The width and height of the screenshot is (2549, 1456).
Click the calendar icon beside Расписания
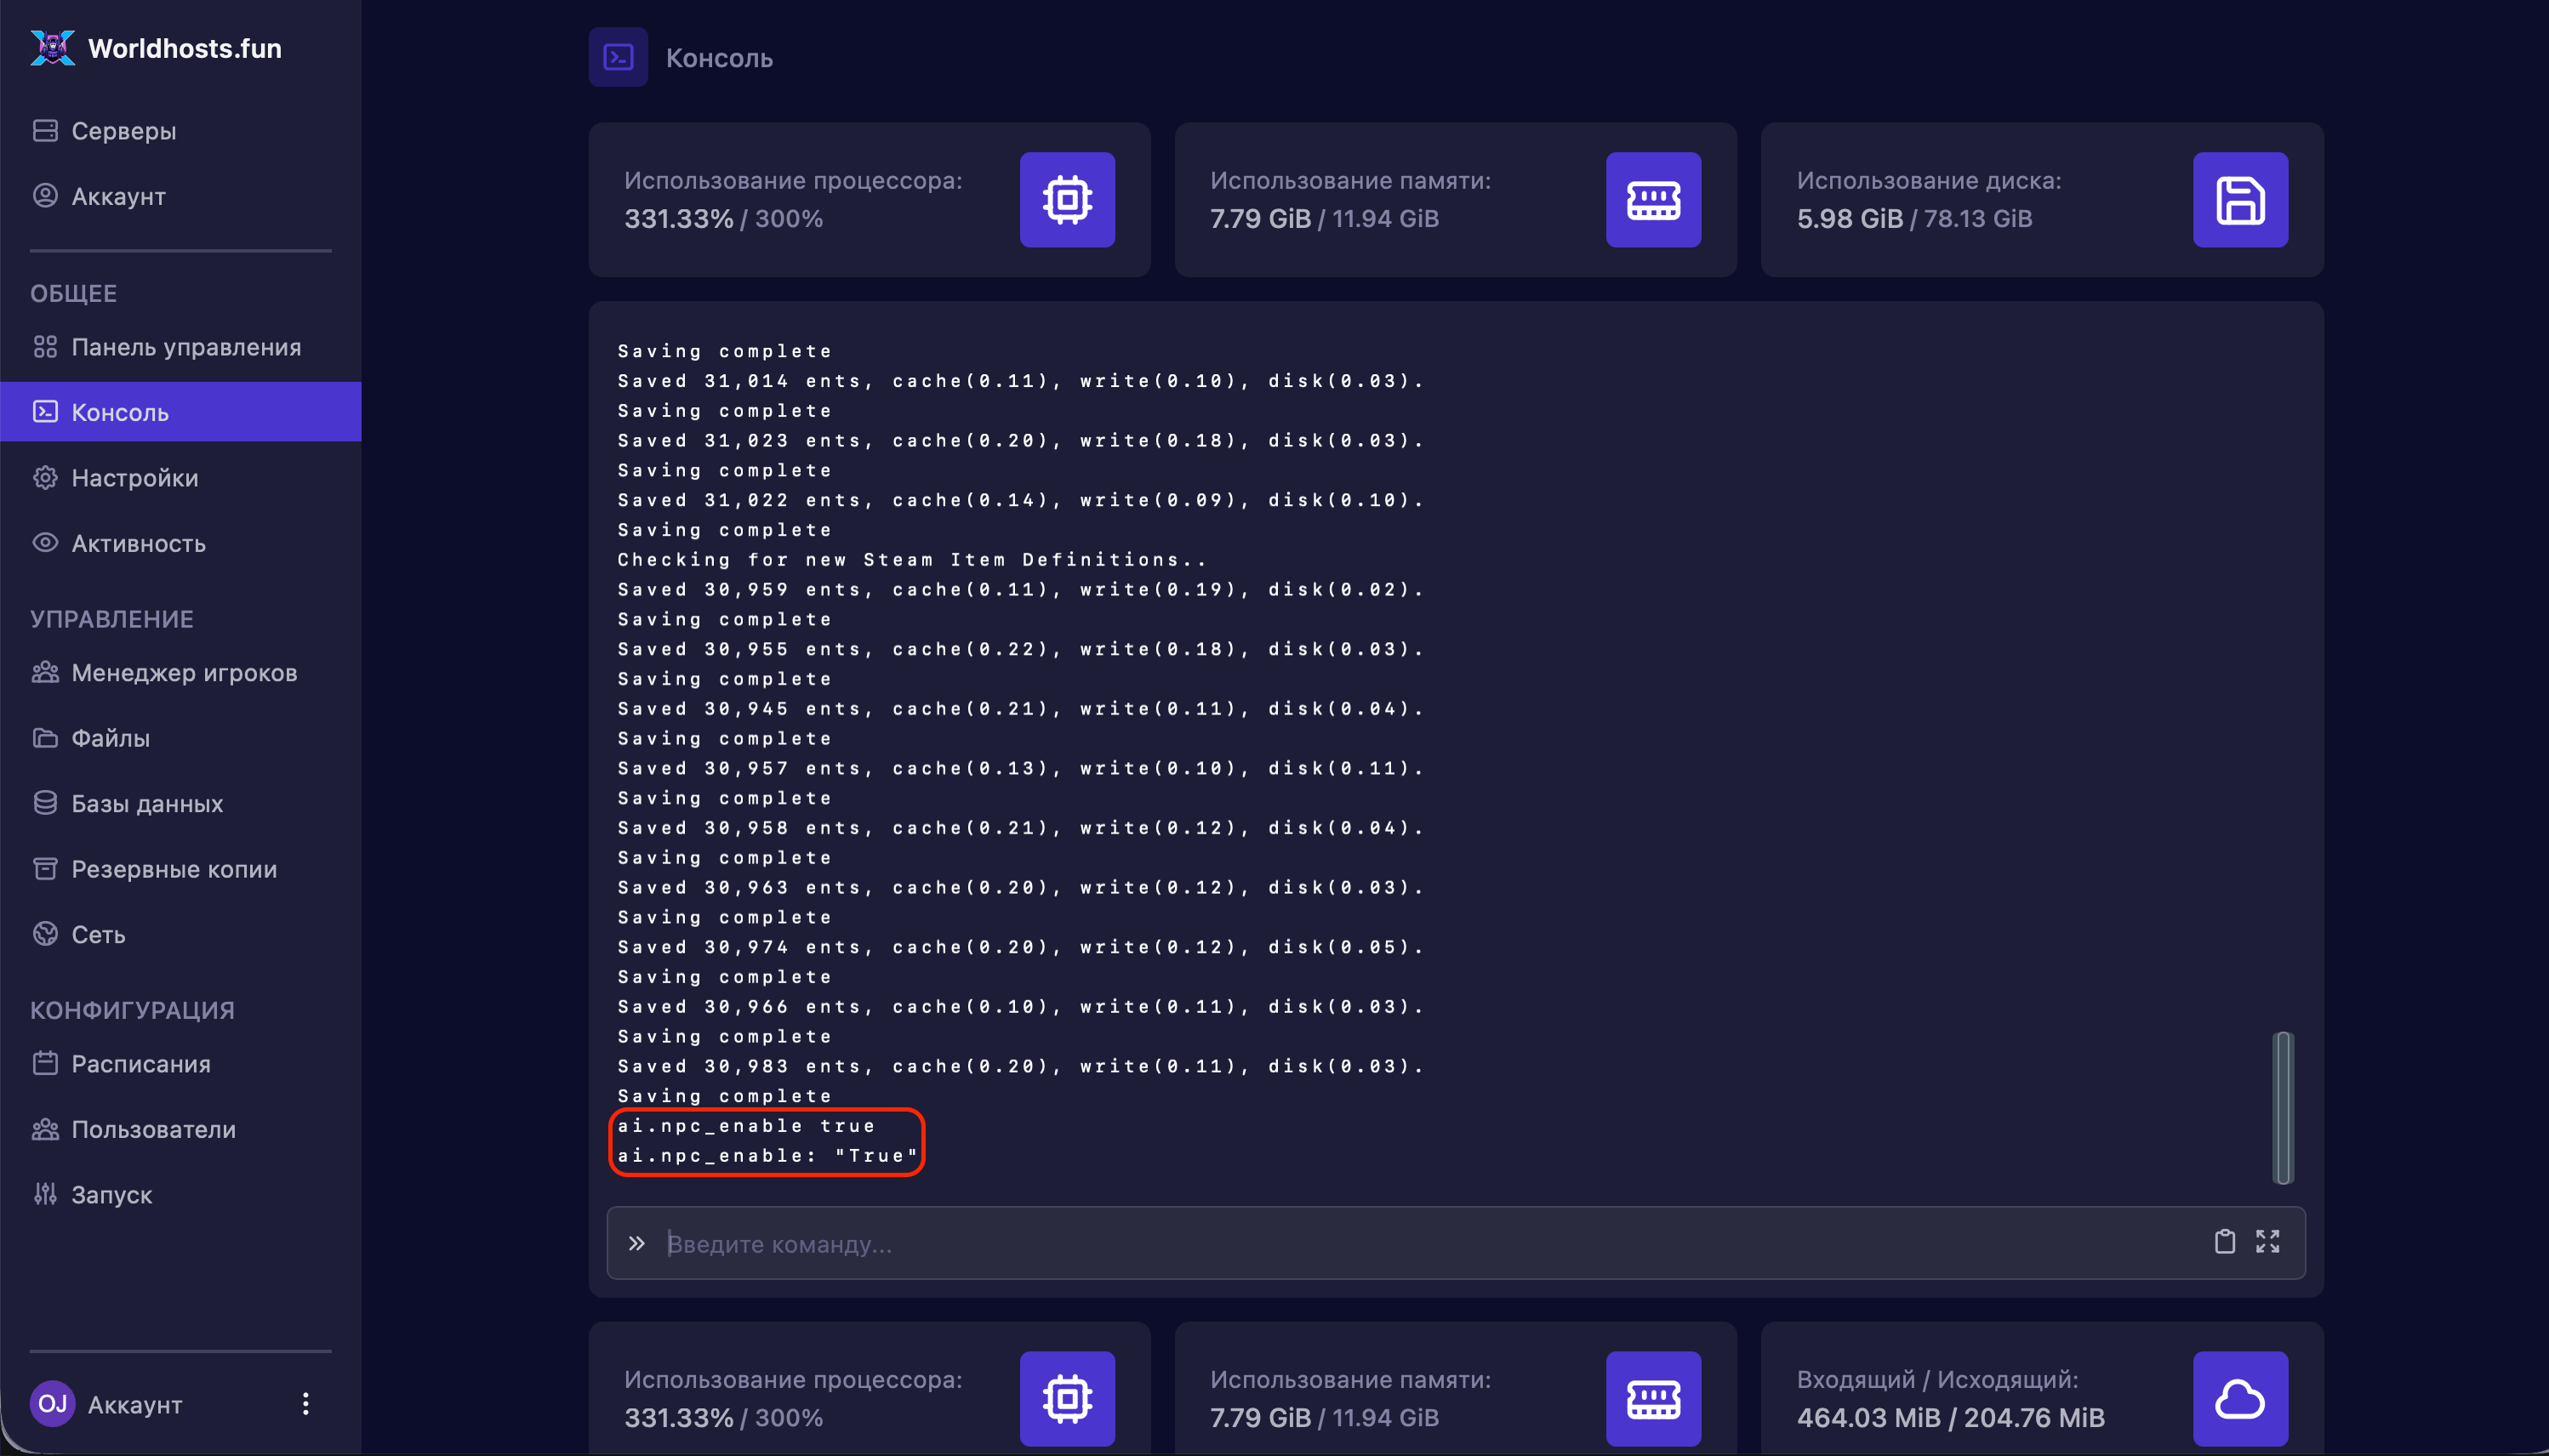(x=45, y=1062)
